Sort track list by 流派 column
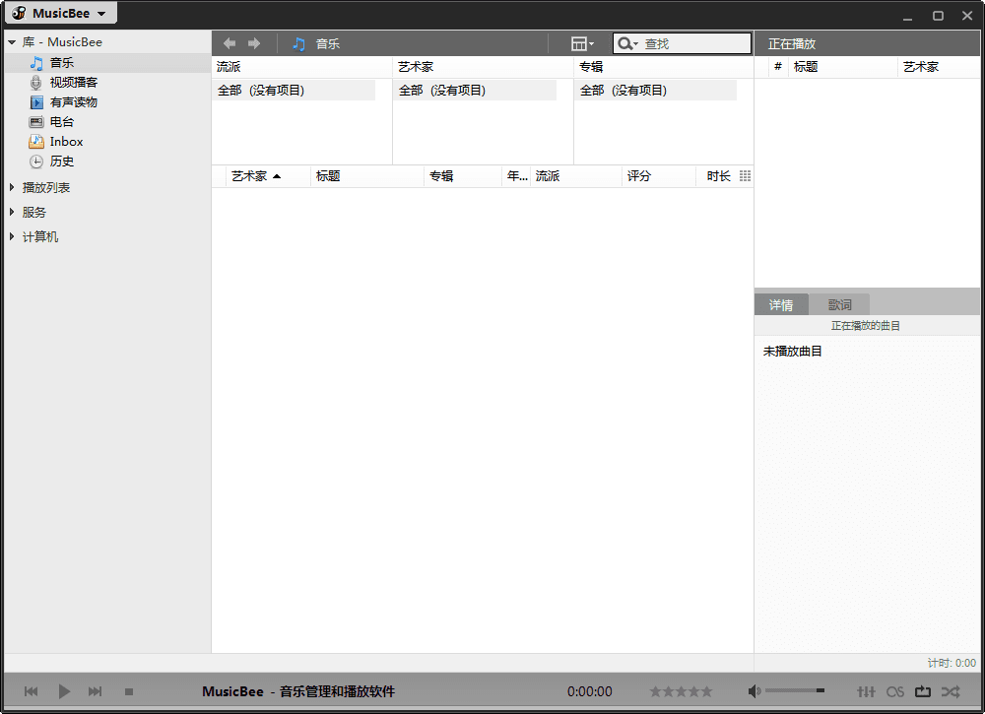The height and width of the screenshot is (714, 985). click(x=576, y=176)
